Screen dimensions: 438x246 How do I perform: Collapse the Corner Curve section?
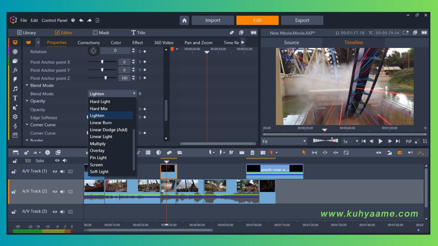pos(27,125)
